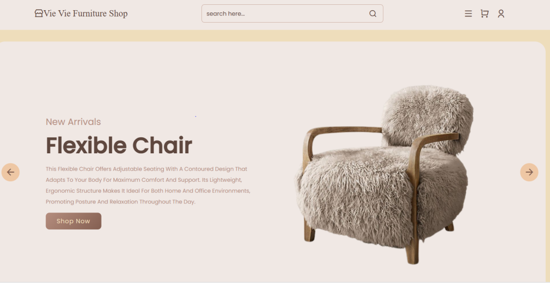Click the Shop Now button
The width and height of the screenshot is (550, 283).
[x=73, y=221]
